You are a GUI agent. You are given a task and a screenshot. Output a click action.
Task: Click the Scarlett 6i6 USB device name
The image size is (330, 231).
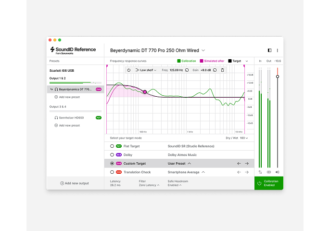[62, 71]
